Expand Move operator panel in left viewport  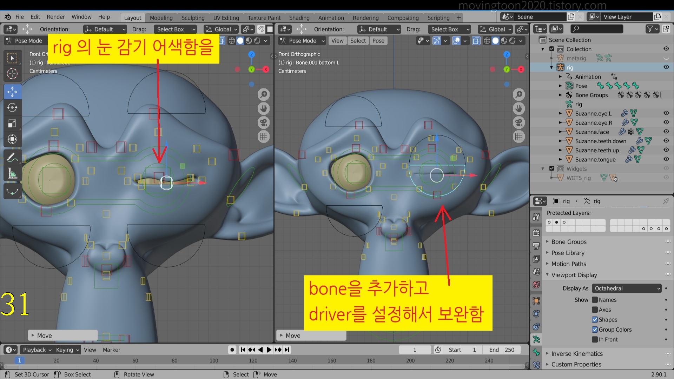pyautogui.click(x=62, y=335)
